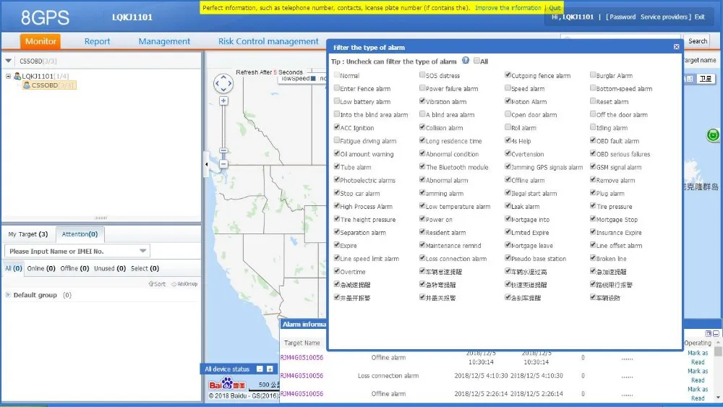
Task: Click the Please Input Name or IMEI field
Action: [77, 251]
